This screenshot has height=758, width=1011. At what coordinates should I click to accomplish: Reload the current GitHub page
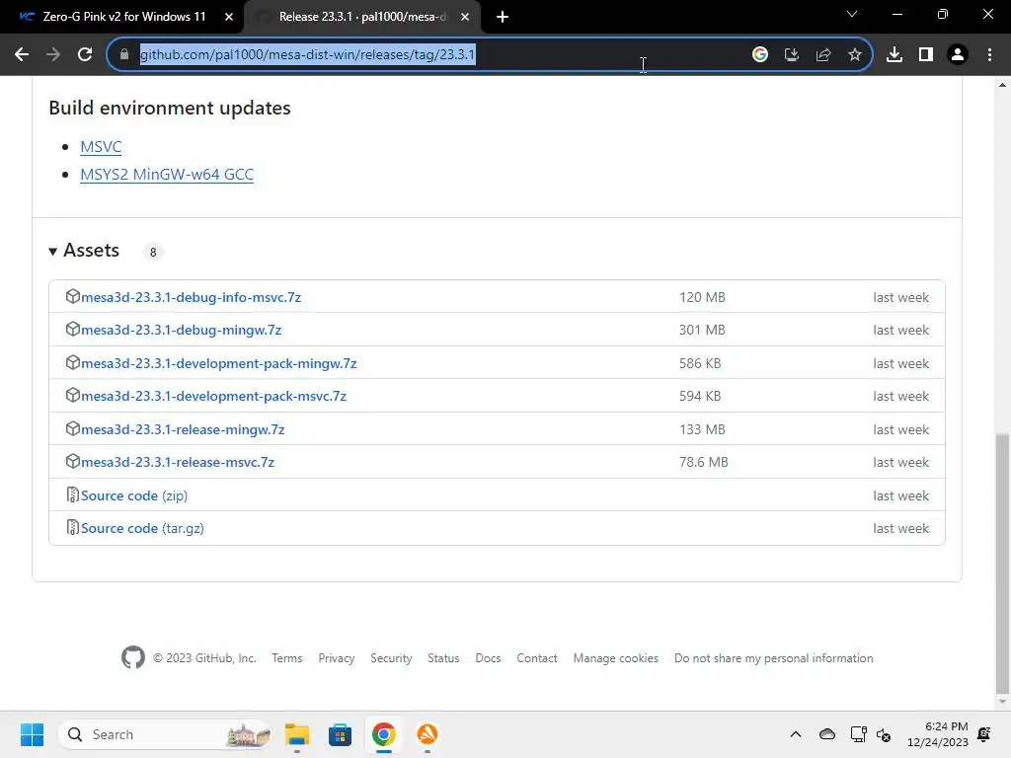pyautogui.click(x=85, y=55)
